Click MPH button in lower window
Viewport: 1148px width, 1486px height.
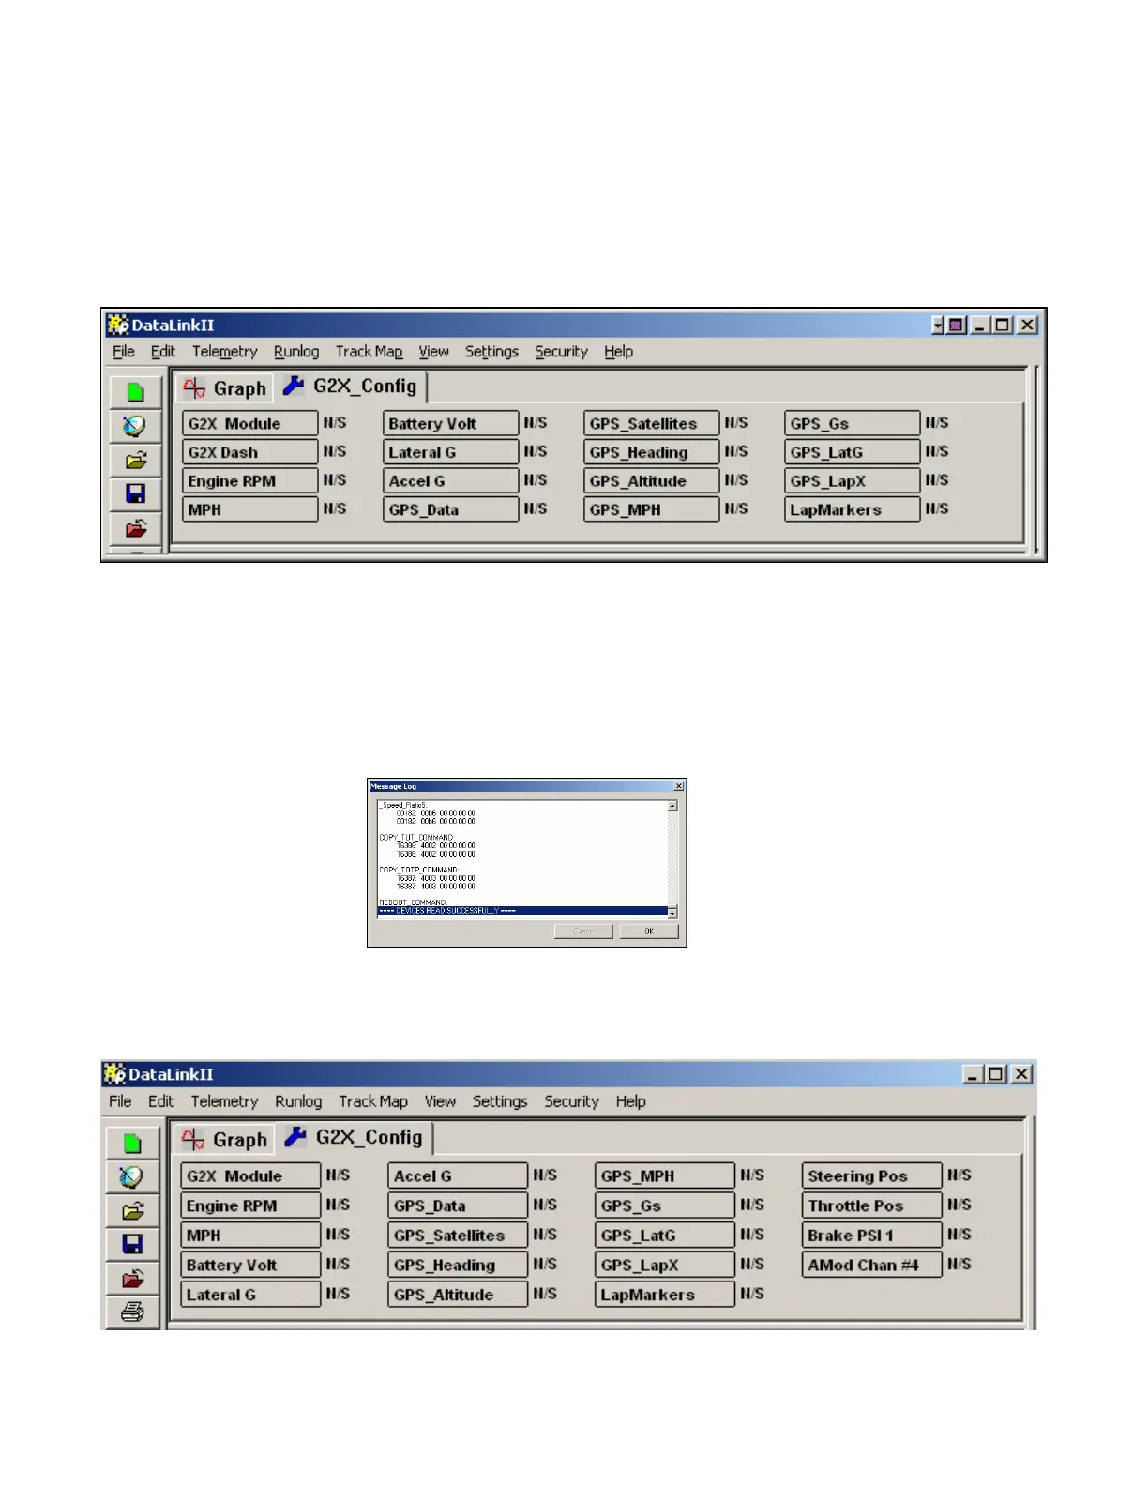pos(250,1236)
